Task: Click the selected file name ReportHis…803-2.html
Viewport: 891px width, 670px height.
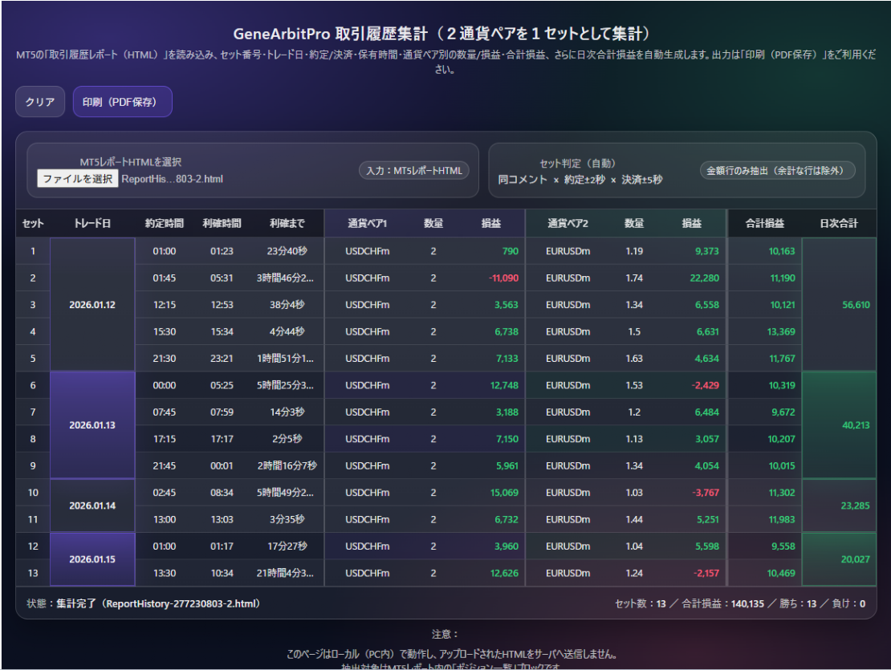Action: [172, 179]
